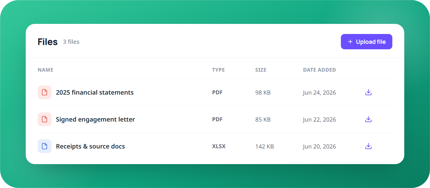
Task: Open Signed engagement letter file name
Action: pyautogui.click(x=95, y=119)
